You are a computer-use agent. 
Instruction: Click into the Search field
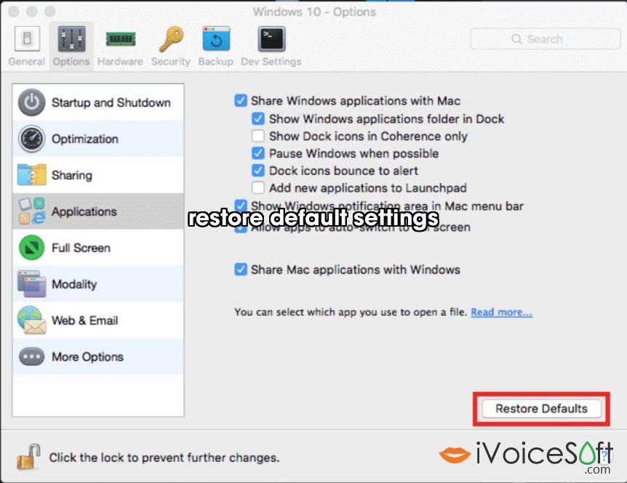pyautogui.click(x=545, y=39)
